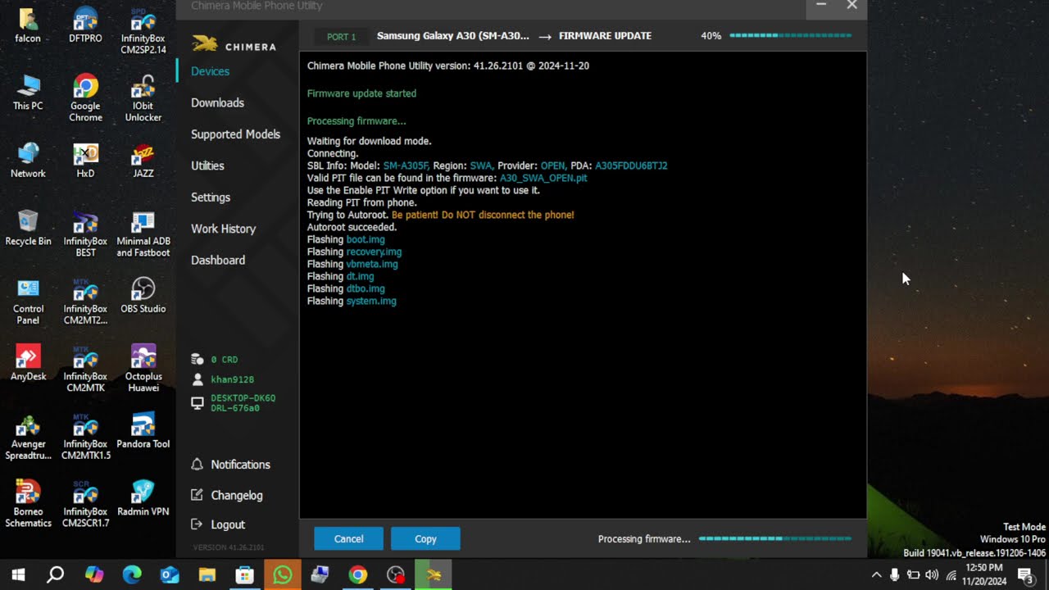Open the volume control in tray

pos(932,575)
